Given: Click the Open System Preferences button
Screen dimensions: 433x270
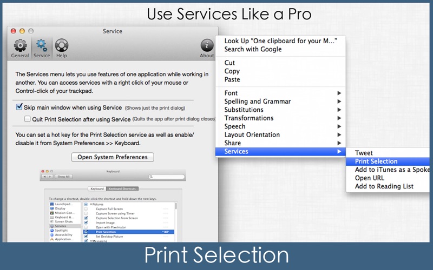Looking at the screenshot, I should (113, 157).
